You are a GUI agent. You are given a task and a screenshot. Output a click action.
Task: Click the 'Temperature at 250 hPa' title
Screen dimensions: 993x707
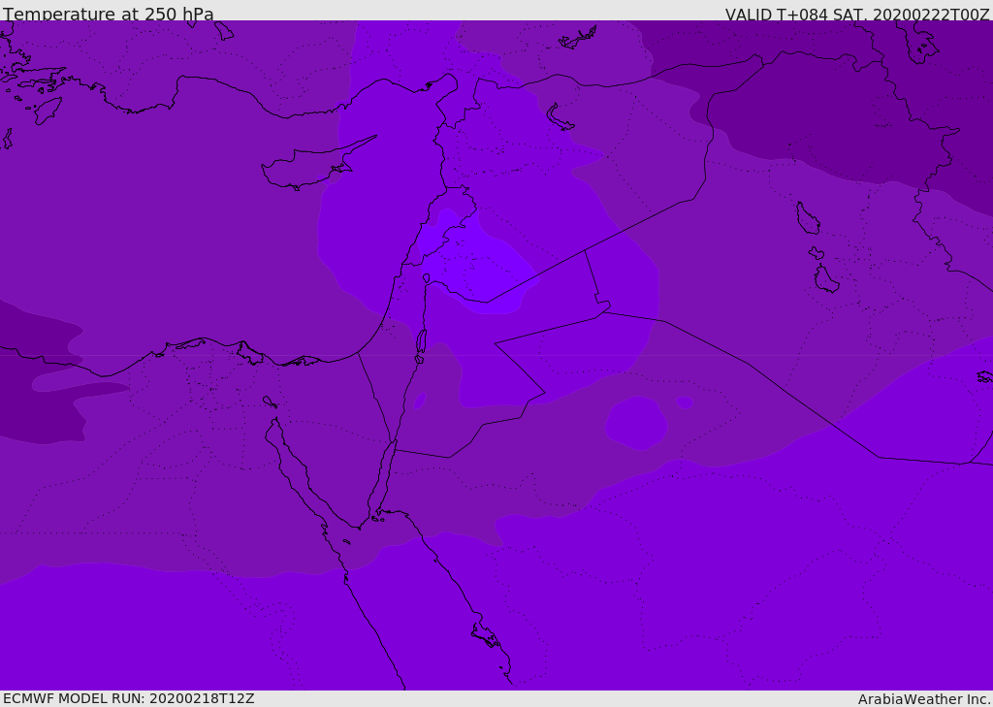point(109,14)
